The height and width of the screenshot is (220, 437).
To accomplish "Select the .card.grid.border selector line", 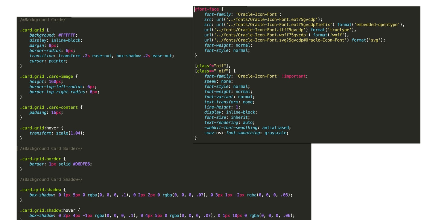I will click(x=43, y=159).
